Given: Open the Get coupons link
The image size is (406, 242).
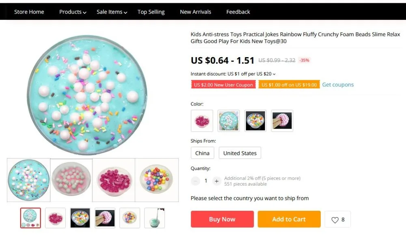Looking at the screenshot, I should pyautogui.click(x=338, y=85).
